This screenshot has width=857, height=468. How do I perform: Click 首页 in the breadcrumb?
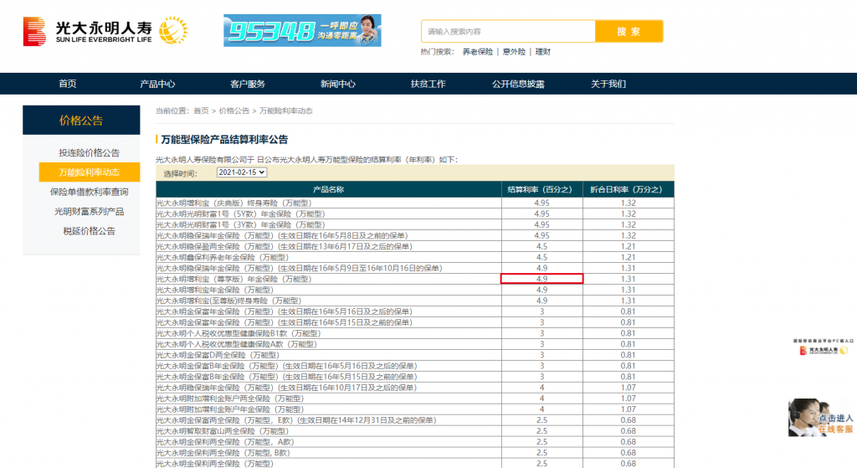[x=201, y=111]
